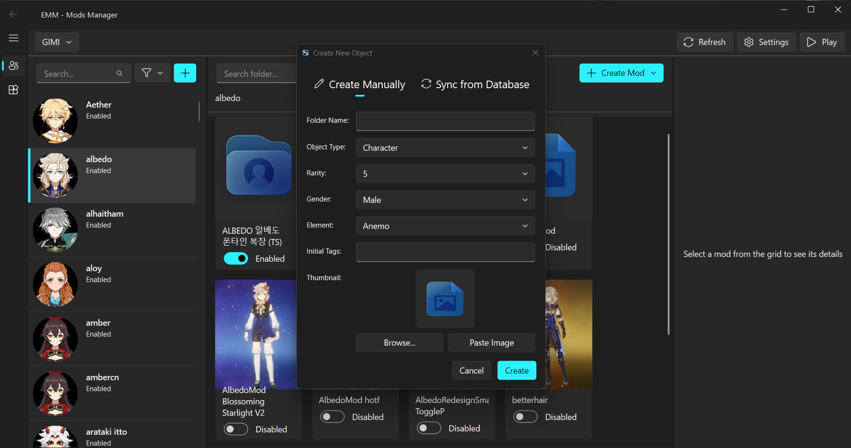Click the Folder Name input field
The height and width of the screenshot is (448, 851).
click(x=444, y=121)
